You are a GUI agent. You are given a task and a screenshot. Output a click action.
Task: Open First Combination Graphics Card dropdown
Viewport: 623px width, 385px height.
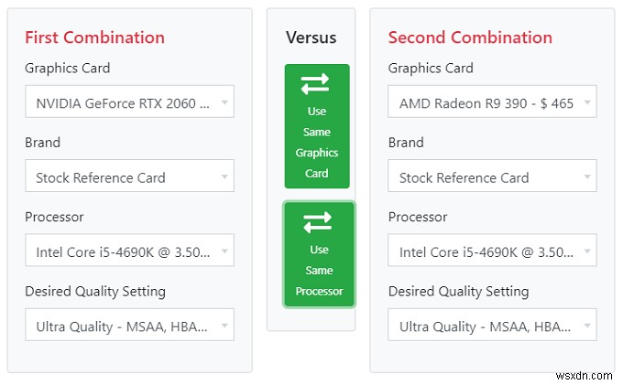[129, 102]
